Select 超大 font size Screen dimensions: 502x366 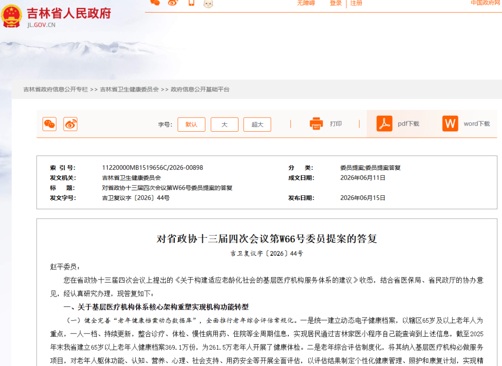[x=257, y=125]
